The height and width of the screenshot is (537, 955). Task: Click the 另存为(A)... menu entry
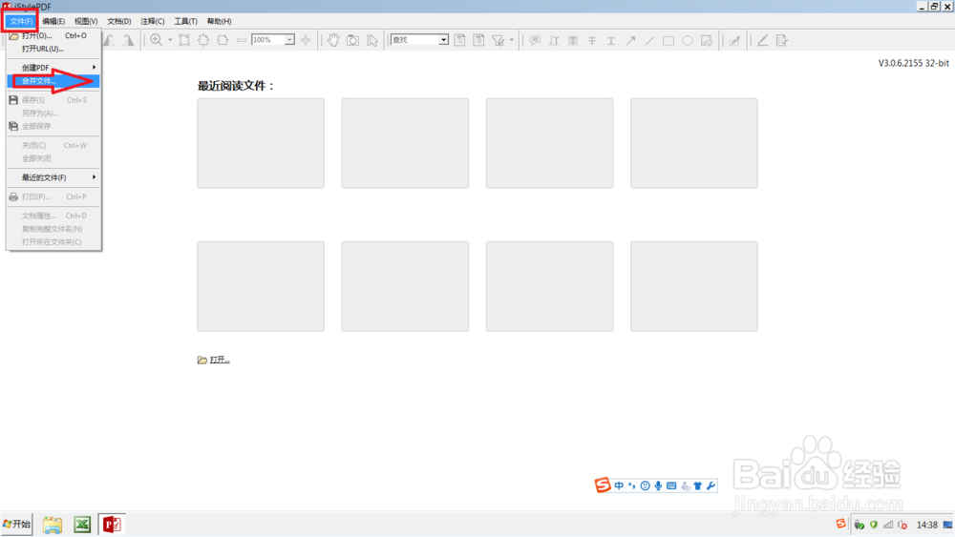pos(53,114)
